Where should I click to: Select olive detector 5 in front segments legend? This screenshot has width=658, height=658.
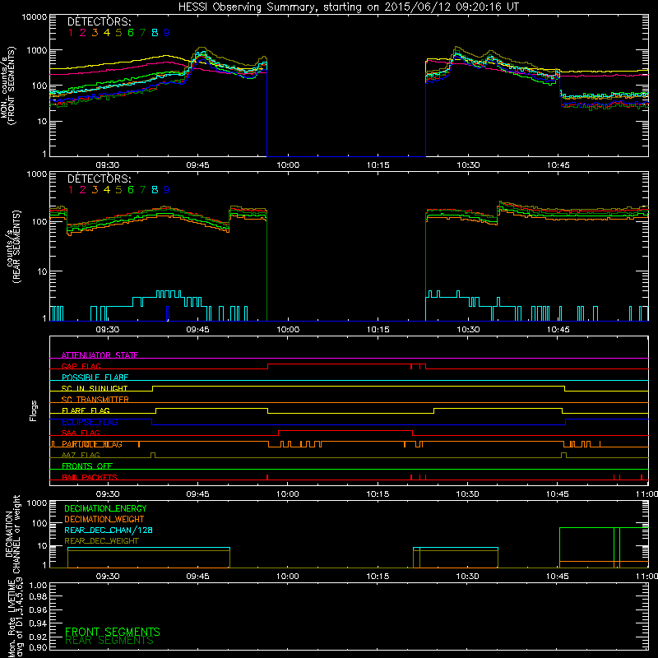[x=118, y=33]
